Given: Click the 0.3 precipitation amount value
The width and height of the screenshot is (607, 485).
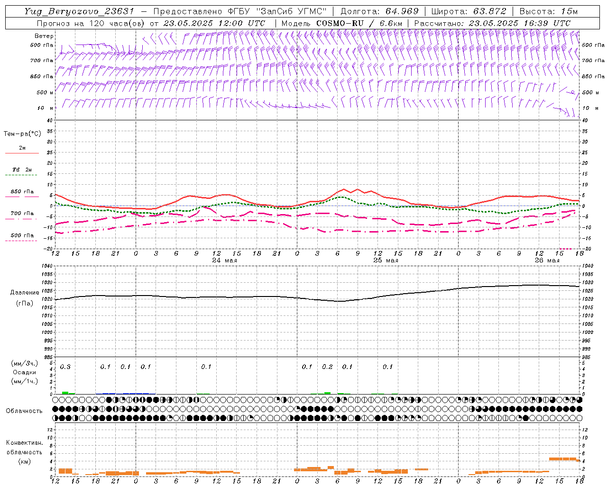Looking at the screenshot, I should [65, 367].
